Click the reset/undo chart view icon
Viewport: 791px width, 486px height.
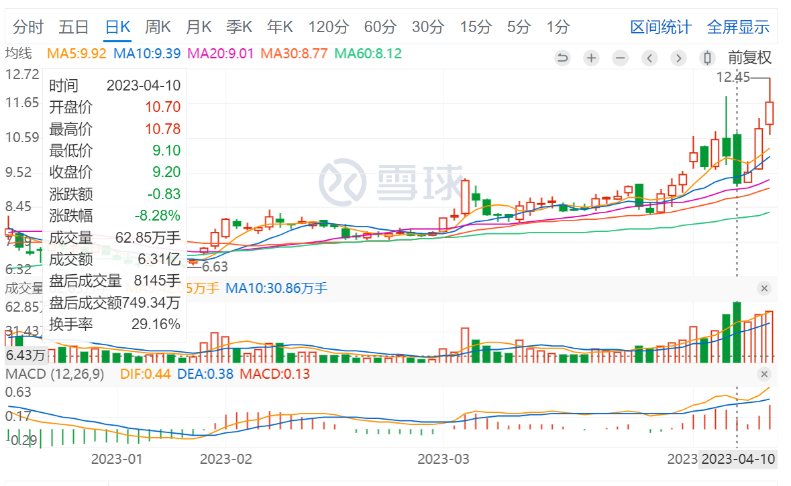(x=562, y=58)
